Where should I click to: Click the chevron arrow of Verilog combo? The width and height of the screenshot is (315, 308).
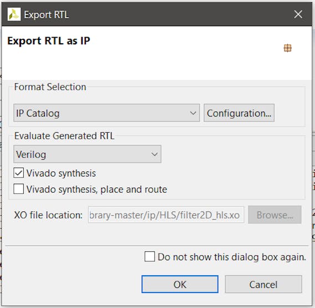pos(154,154)
